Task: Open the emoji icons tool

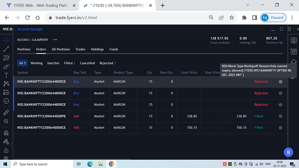Action: [6, 101]
